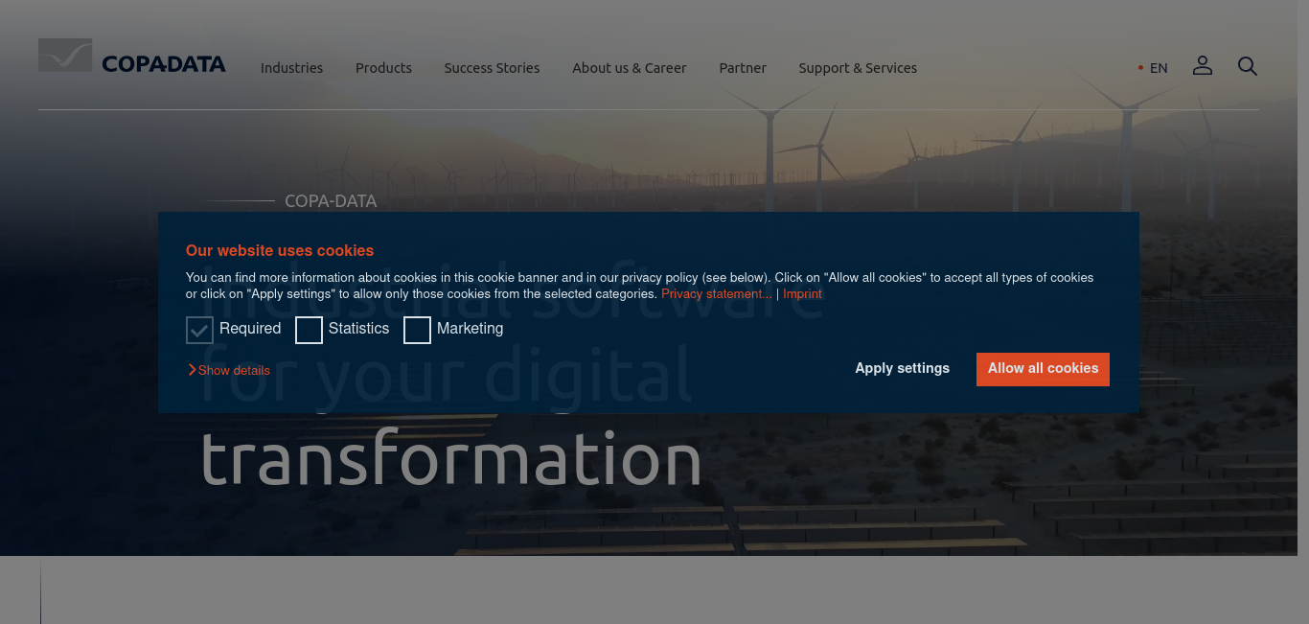Click the 'Our website uses cookies' heading
The width and height of the screenshot is (1309, 624).
click(280, 250)
